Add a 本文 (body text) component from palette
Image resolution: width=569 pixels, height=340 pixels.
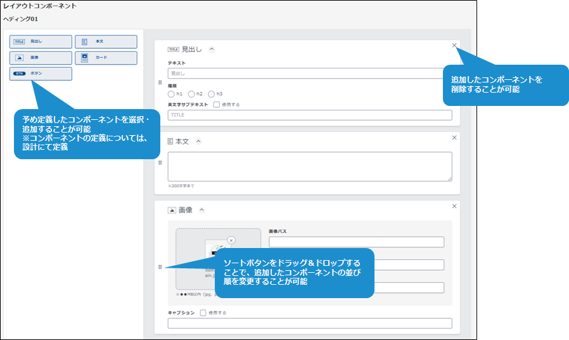106,42
